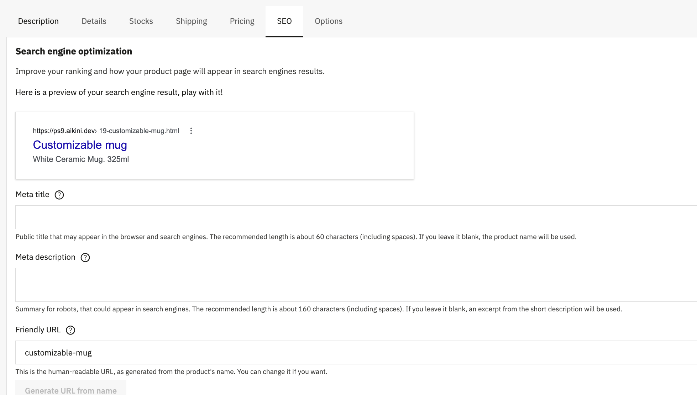Image resolution: width=697 pixels, height=395 pixels.
Task: Select the Pricing tab
Action: tap(242, 21)
